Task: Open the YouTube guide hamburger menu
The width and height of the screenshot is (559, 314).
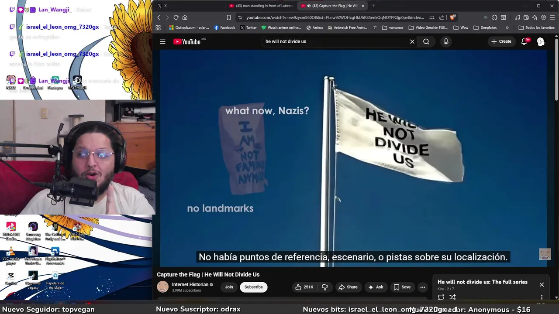Action: (162, 41)
